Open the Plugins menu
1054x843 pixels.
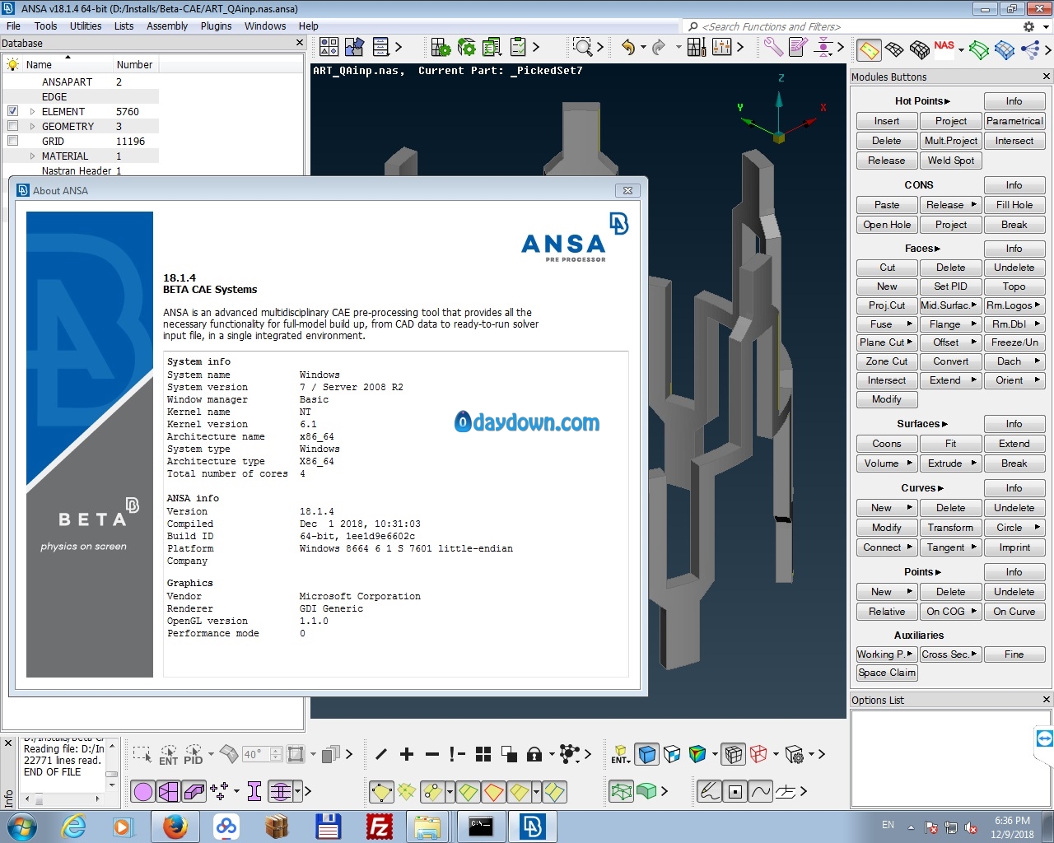click(x=217, y=26)
